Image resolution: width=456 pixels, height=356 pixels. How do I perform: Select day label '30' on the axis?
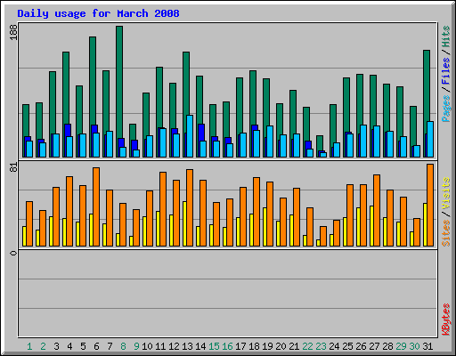point(414,346)
